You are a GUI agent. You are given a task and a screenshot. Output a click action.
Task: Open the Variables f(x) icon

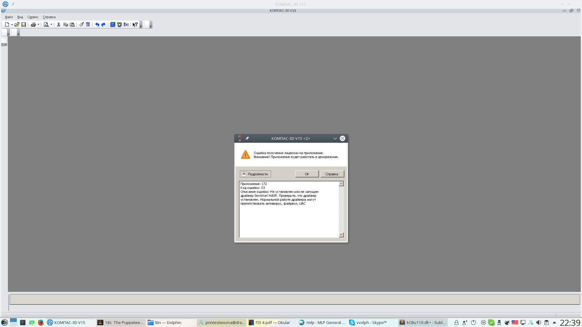click(126, 25)
